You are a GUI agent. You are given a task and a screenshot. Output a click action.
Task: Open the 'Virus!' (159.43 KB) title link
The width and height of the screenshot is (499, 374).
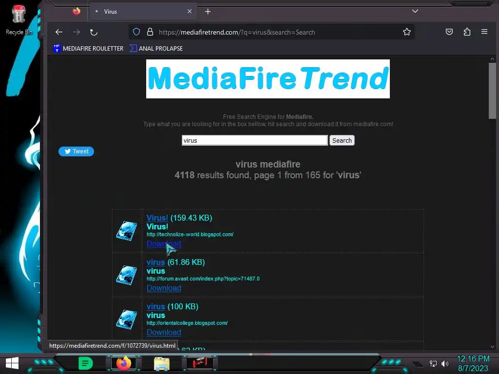157,218
